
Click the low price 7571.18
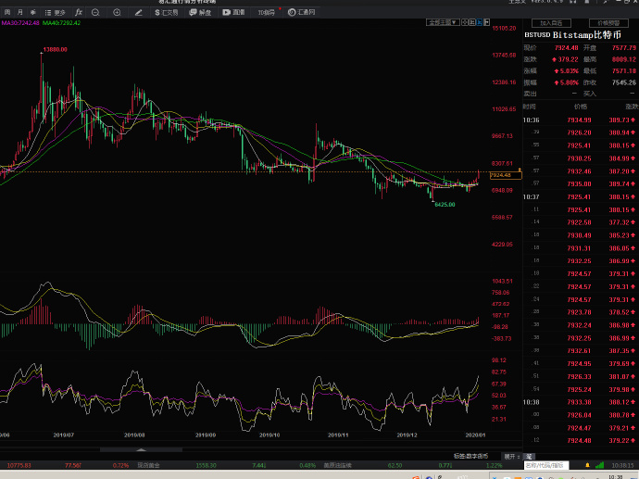pyautogui.click(x=624, y=71)
